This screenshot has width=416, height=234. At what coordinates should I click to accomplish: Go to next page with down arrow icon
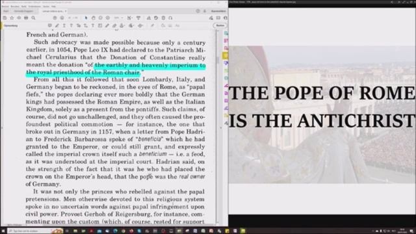point(62,18)
